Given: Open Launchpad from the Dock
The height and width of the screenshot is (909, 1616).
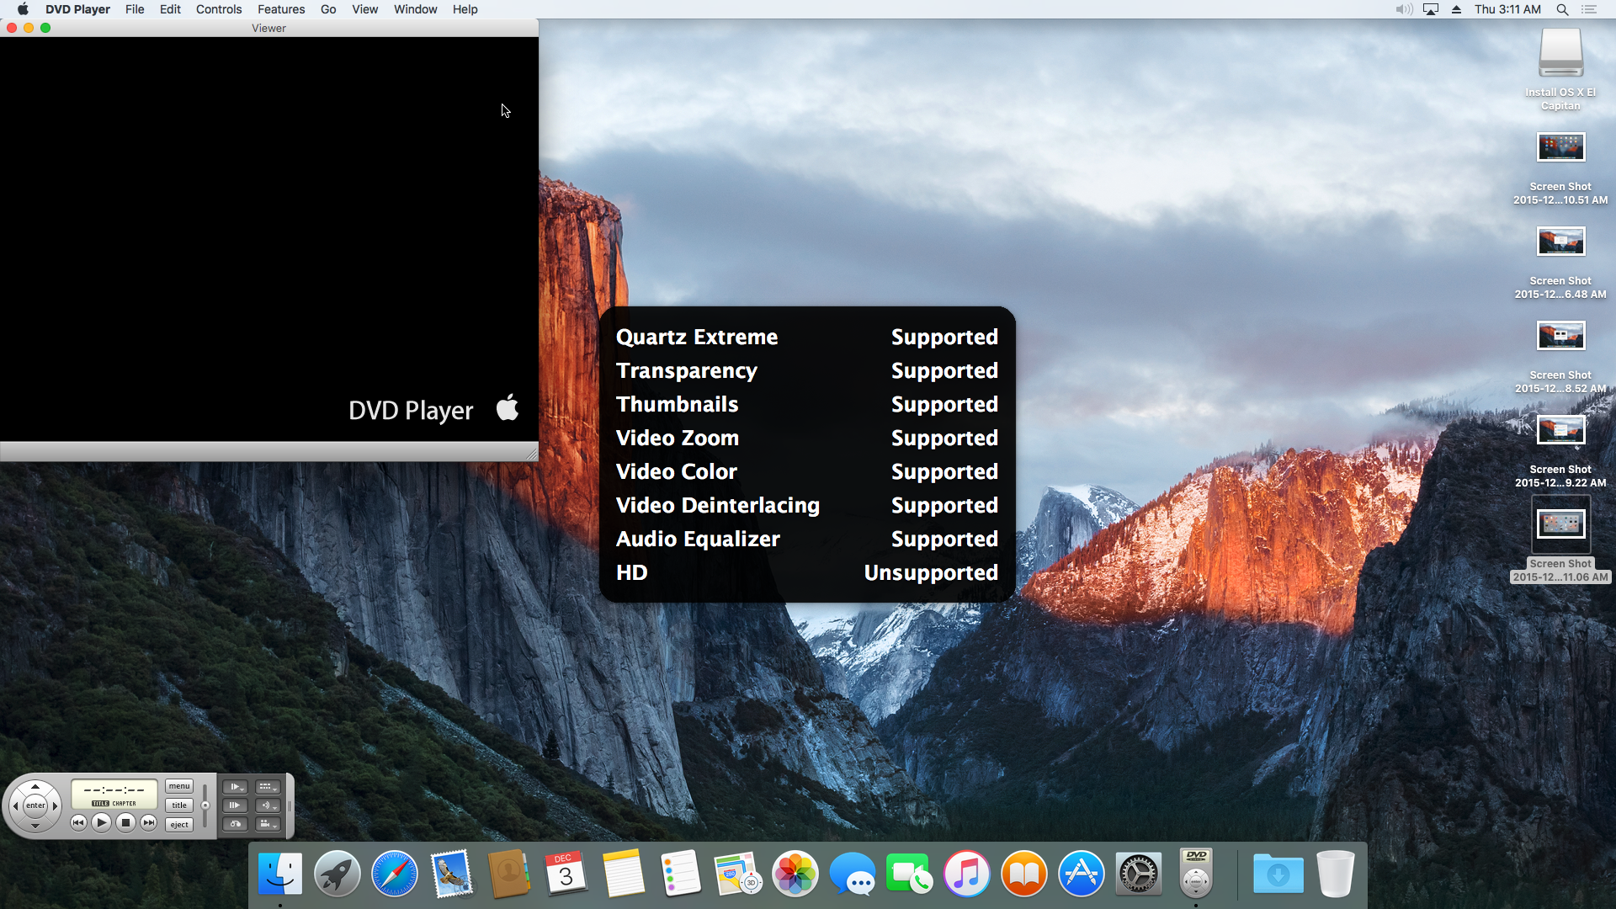Looking at the screenshot, I should 338,874.
